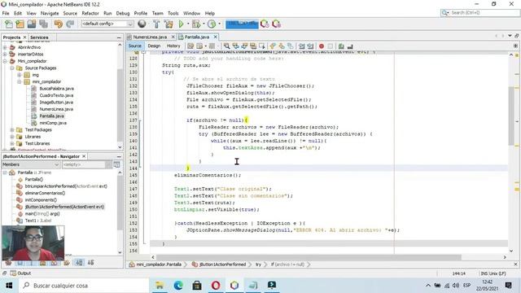Select btnLimpiarActionPerformed in Navigator
The width and height of the screenshot is (521, 293).
pyautogui.click(x=66, y=186)
